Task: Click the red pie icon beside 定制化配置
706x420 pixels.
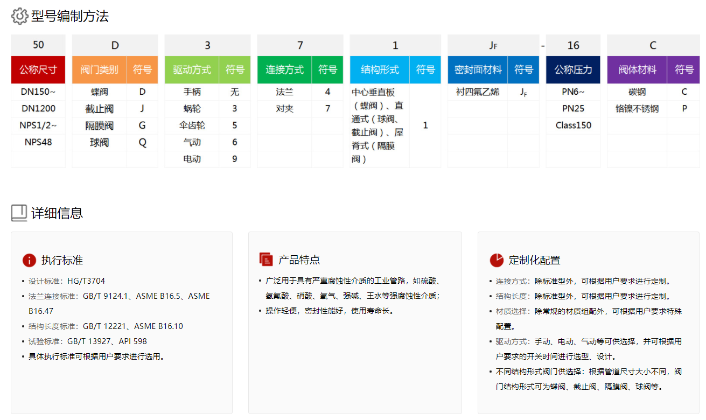Action: (x=497, y=260)
